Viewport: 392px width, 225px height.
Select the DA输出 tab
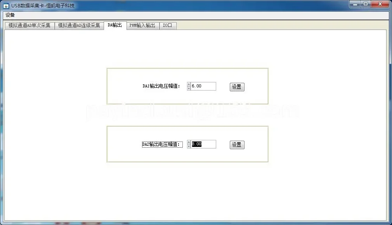(115, 25)
